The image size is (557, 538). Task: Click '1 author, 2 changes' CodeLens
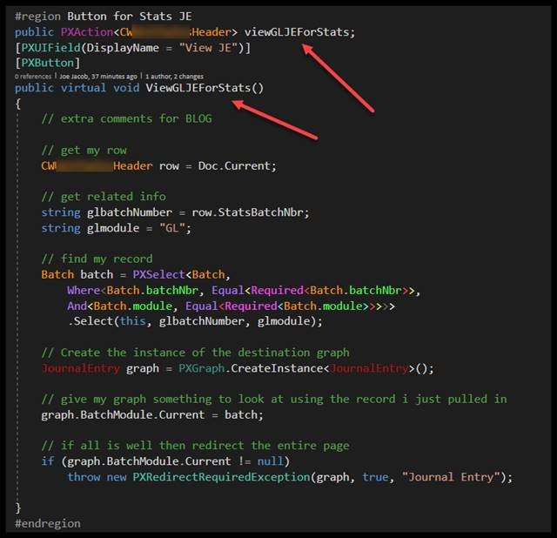(x=174, y=77)
